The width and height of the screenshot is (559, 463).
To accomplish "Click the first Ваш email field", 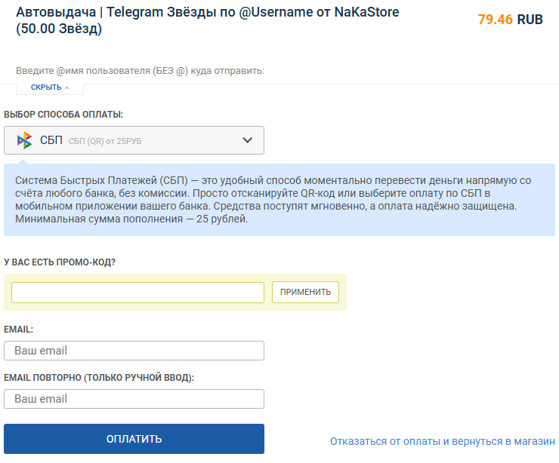I will (134, 351).
